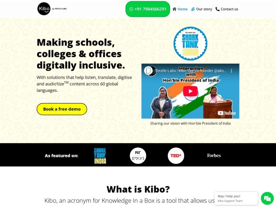Screen dimensions: 276x207
Task: Click the house icon beside Home
Action: 174,9
